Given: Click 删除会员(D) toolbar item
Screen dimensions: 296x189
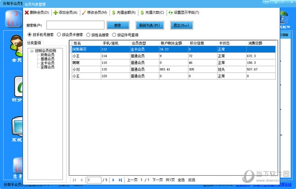Looking at the screenshot, I should pyautogui.click(x=37, y=12).
